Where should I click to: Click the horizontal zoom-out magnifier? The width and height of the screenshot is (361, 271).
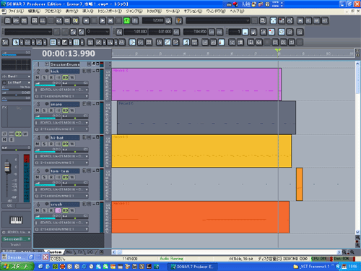click(344, 252)
